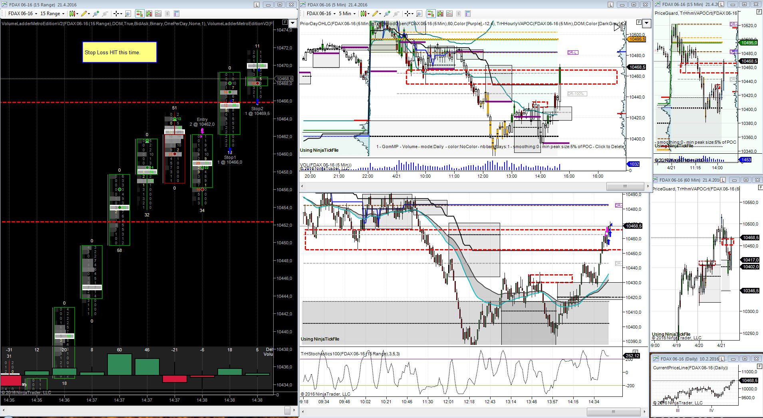Toggle L link button in 5 Min window

pos(610,4)
